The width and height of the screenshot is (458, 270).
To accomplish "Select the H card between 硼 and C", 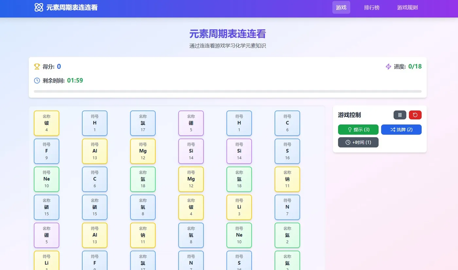I will (x=239, y=123).
